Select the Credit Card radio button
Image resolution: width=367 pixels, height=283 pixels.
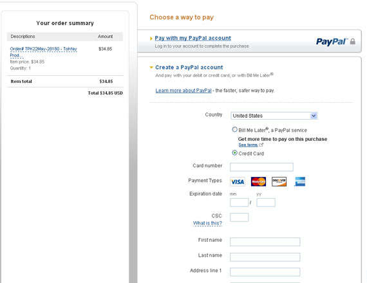pyautogui.click(x=234, y=152)
